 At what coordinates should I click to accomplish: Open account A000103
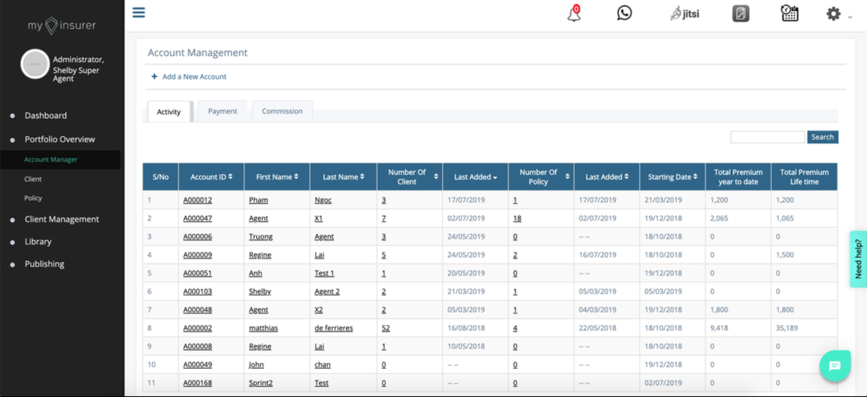click(x=197, y=291)
